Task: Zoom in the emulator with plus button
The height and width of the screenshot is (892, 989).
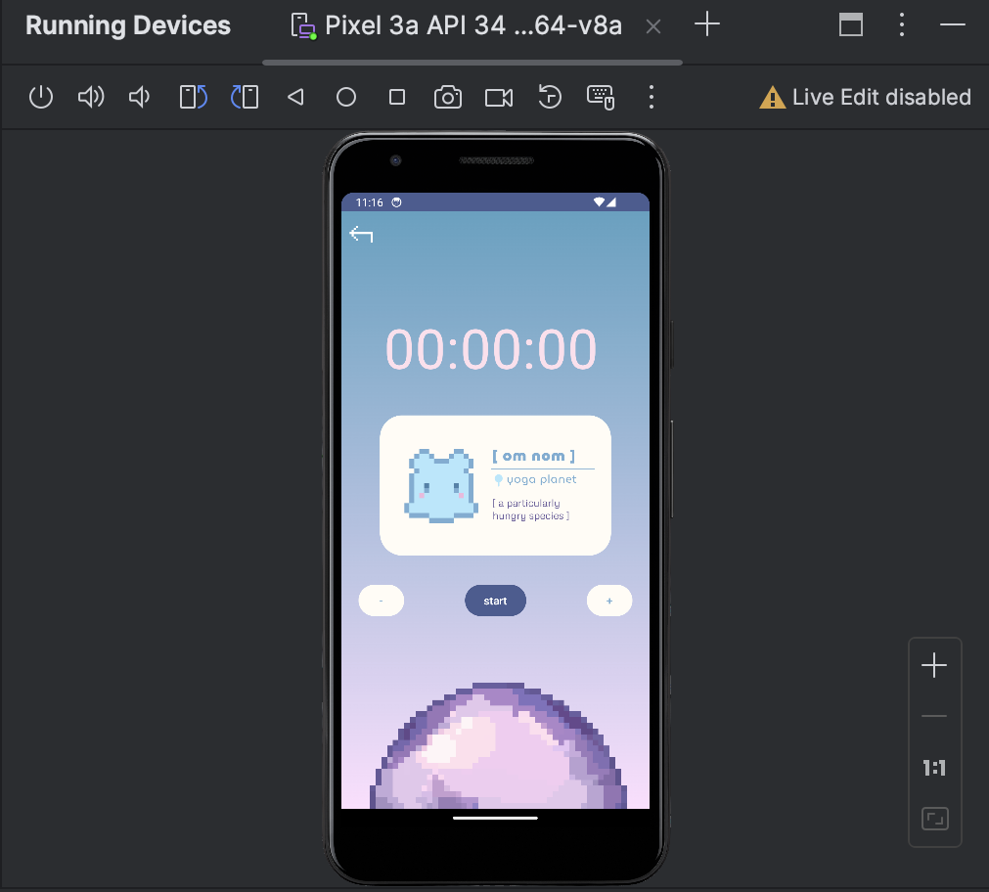Action: (x=934, y=665)
